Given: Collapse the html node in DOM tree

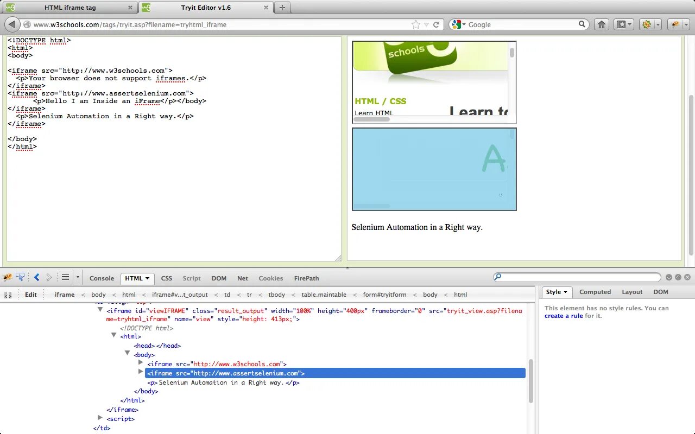Looking at the screenshot, I should tap(113, 335).
